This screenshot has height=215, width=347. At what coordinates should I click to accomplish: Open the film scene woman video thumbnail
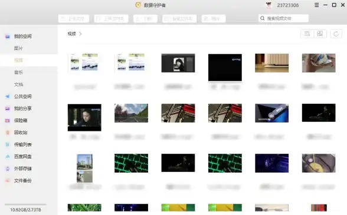tap(84, 118)
